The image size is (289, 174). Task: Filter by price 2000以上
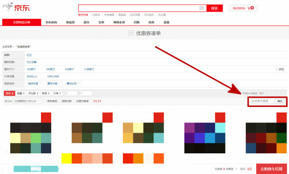[32, 76]
